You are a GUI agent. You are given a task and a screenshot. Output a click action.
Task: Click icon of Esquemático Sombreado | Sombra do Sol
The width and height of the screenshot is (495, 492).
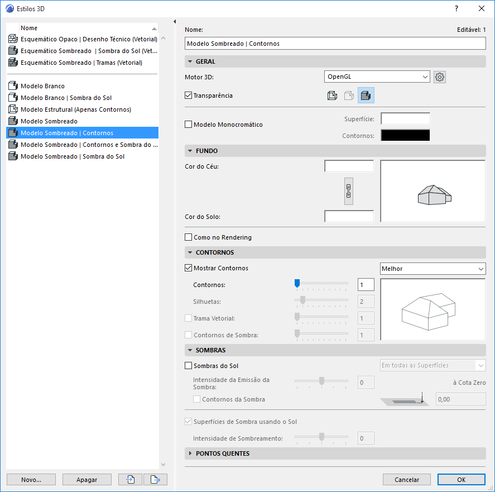click(x=13, y=51)
